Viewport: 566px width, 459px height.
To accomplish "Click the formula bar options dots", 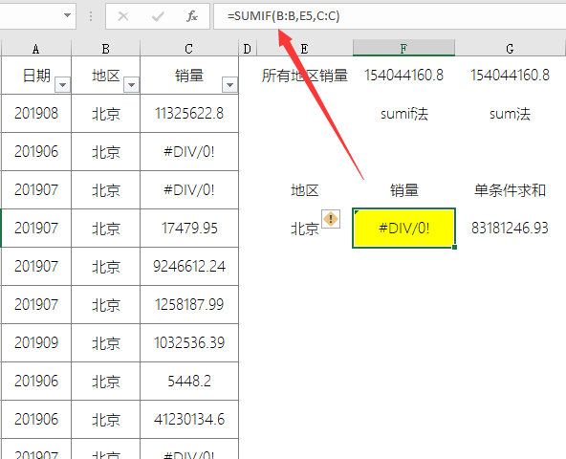I will click(x=91, y=16).
